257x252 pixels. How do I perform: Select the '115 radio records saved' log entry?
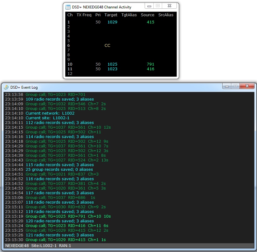pyautogui.click(x=49, y=165)
